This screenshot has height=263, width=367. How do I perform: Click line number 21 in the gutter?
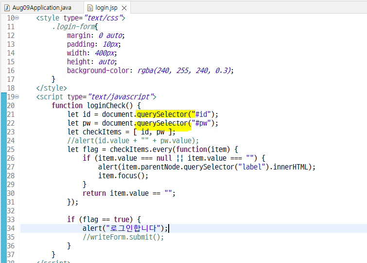point(11,114)
